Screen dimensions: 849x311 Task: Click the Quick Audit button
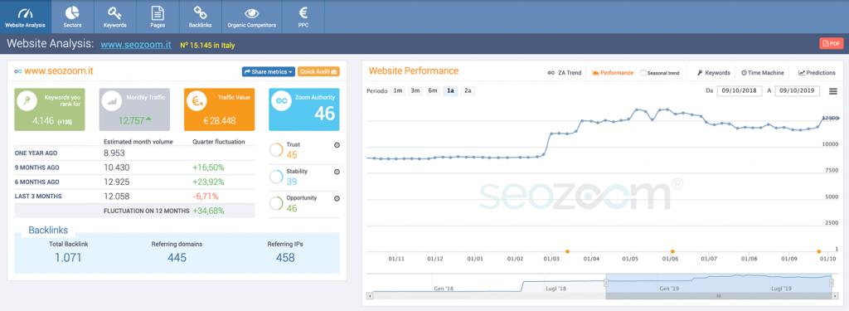(318, 71)
